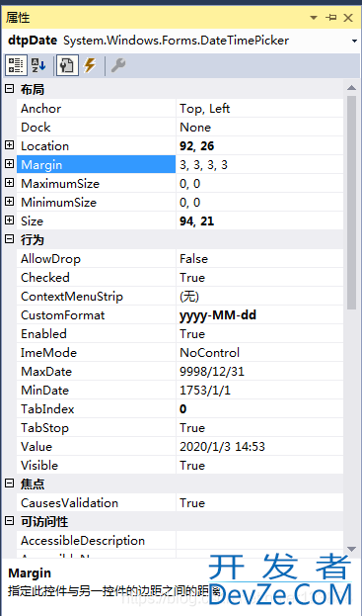This screenshot has width=362, height=616.
Task: Select the TabIndex property name
Action: [47, 409]
